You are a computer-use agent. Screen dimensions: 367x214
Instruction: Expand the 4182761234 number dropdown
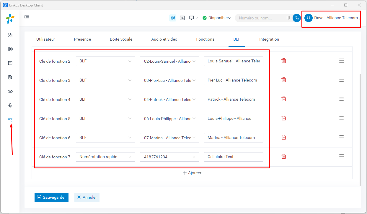pos(169,157)
